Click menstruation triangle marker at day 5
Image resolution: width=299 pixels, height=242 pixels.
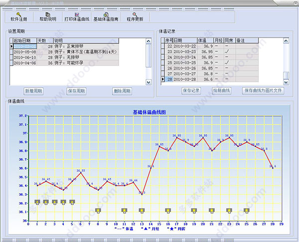point(72,202)
